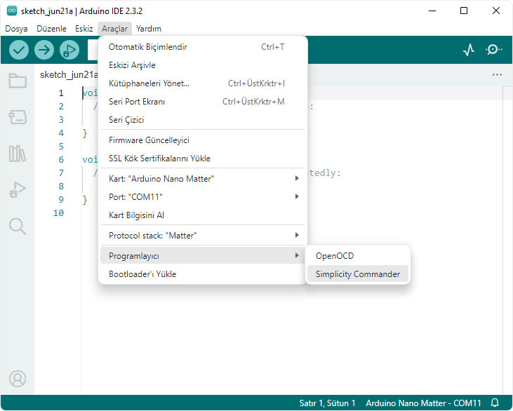Maximize the Arduino IDE window
513x411 pixels.
point(464,11)
